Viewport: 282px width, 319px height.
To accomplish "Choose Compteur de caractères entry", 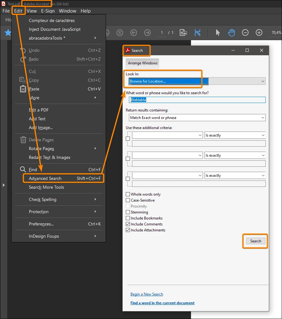I will [59, 20].
